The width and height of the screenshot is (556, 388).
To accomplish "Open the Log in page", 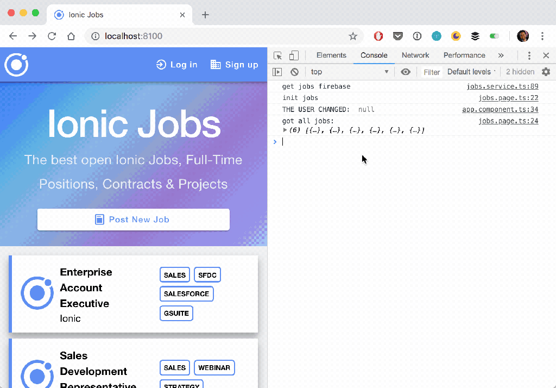I will pyautogui.click(x=176, y=65).
